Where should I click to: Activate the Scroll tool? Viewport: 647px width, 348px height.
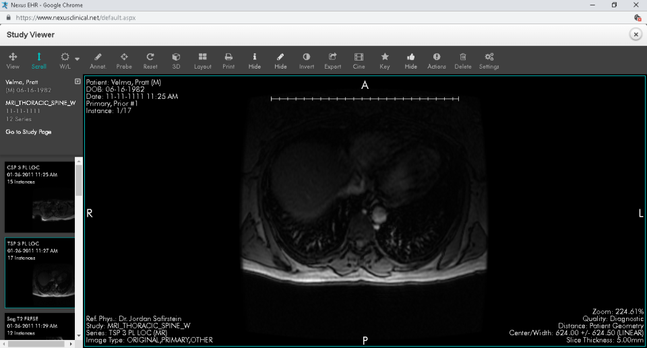click(x=39, y=61)
